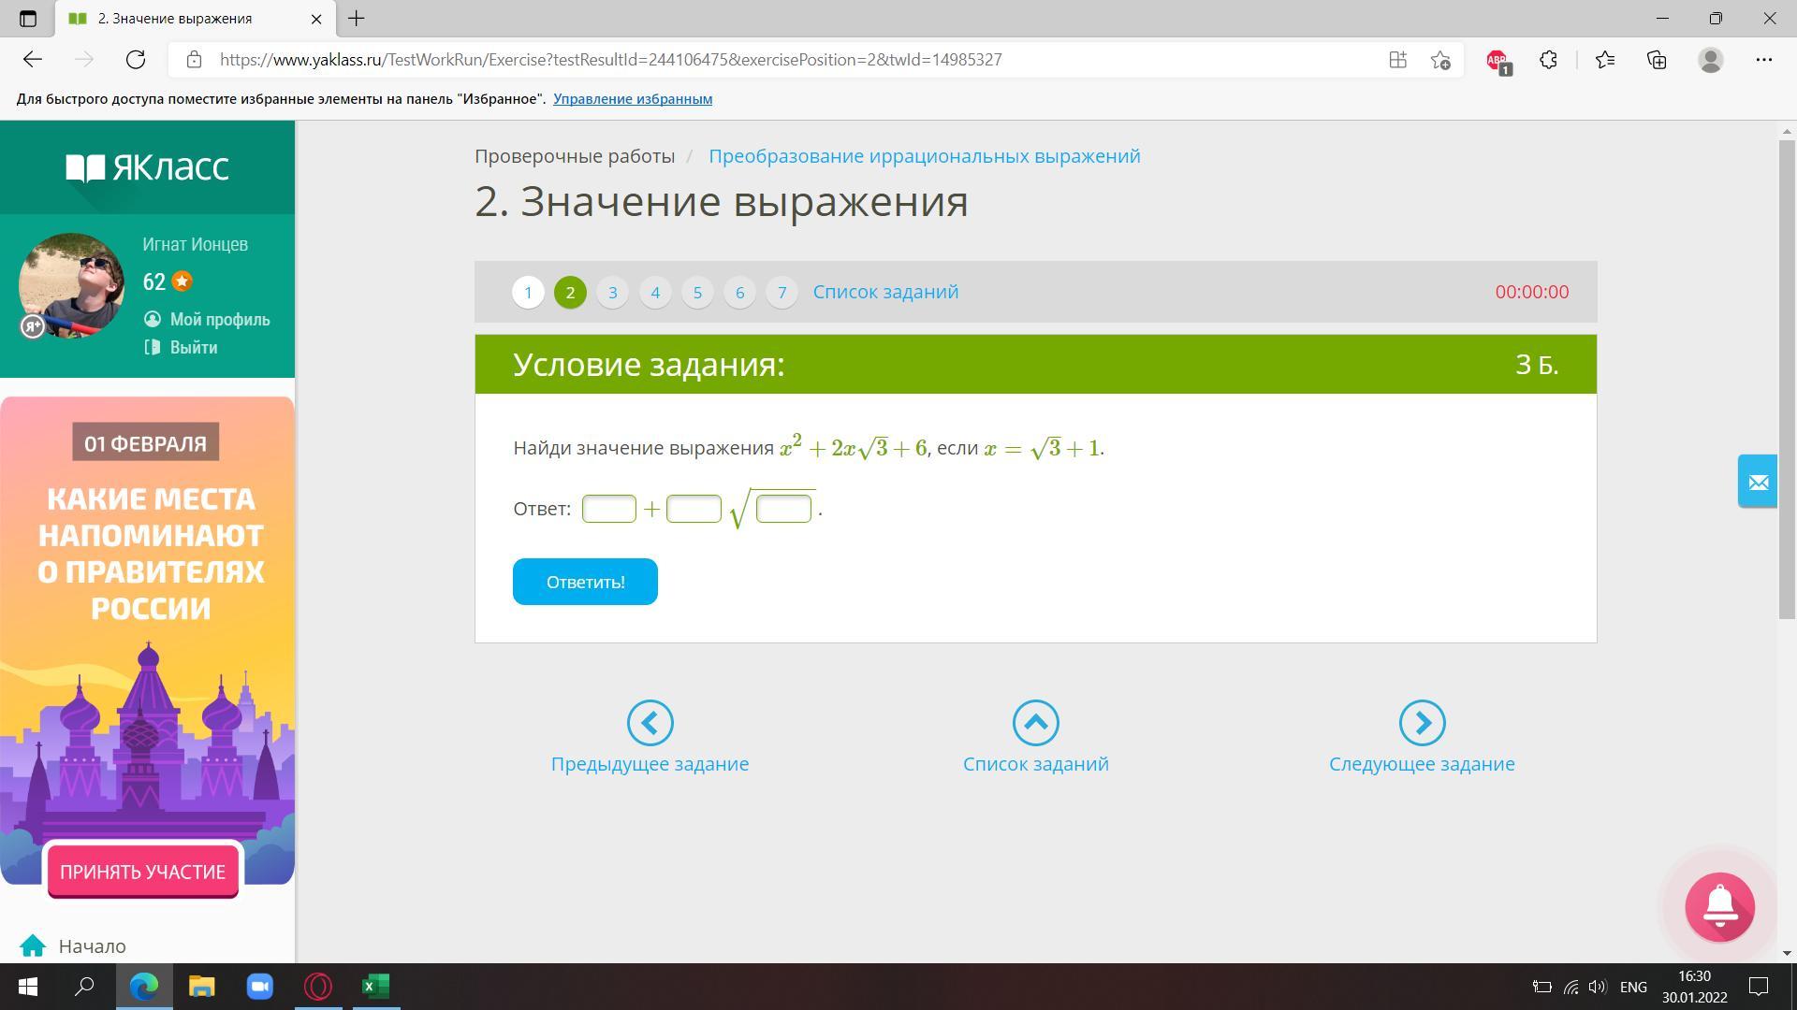This screenshot has width=1797, height=1010.
Task: Click the next task arrow icon
Action: [1422, 723]
